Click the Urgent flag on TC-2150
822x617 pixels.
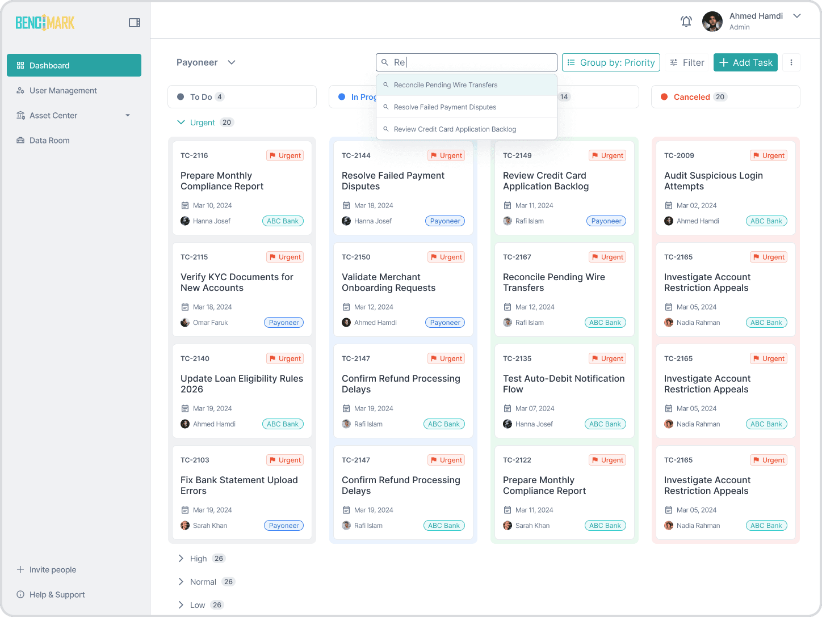[446, 257]
